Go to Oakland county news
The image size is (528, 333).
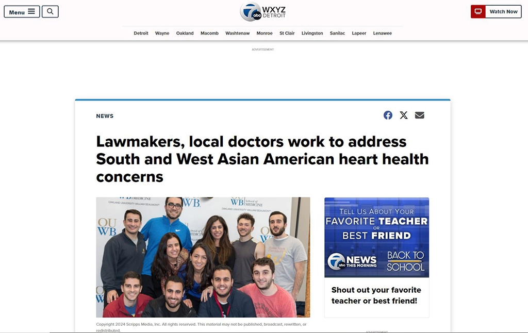[185, 34]
